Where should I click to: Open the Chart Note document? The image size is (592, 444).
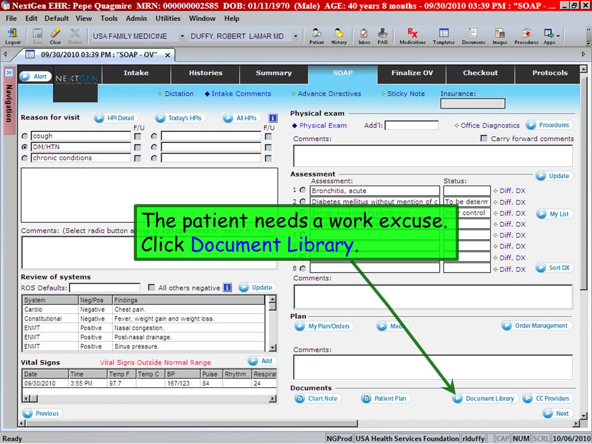tap(318, 398)
